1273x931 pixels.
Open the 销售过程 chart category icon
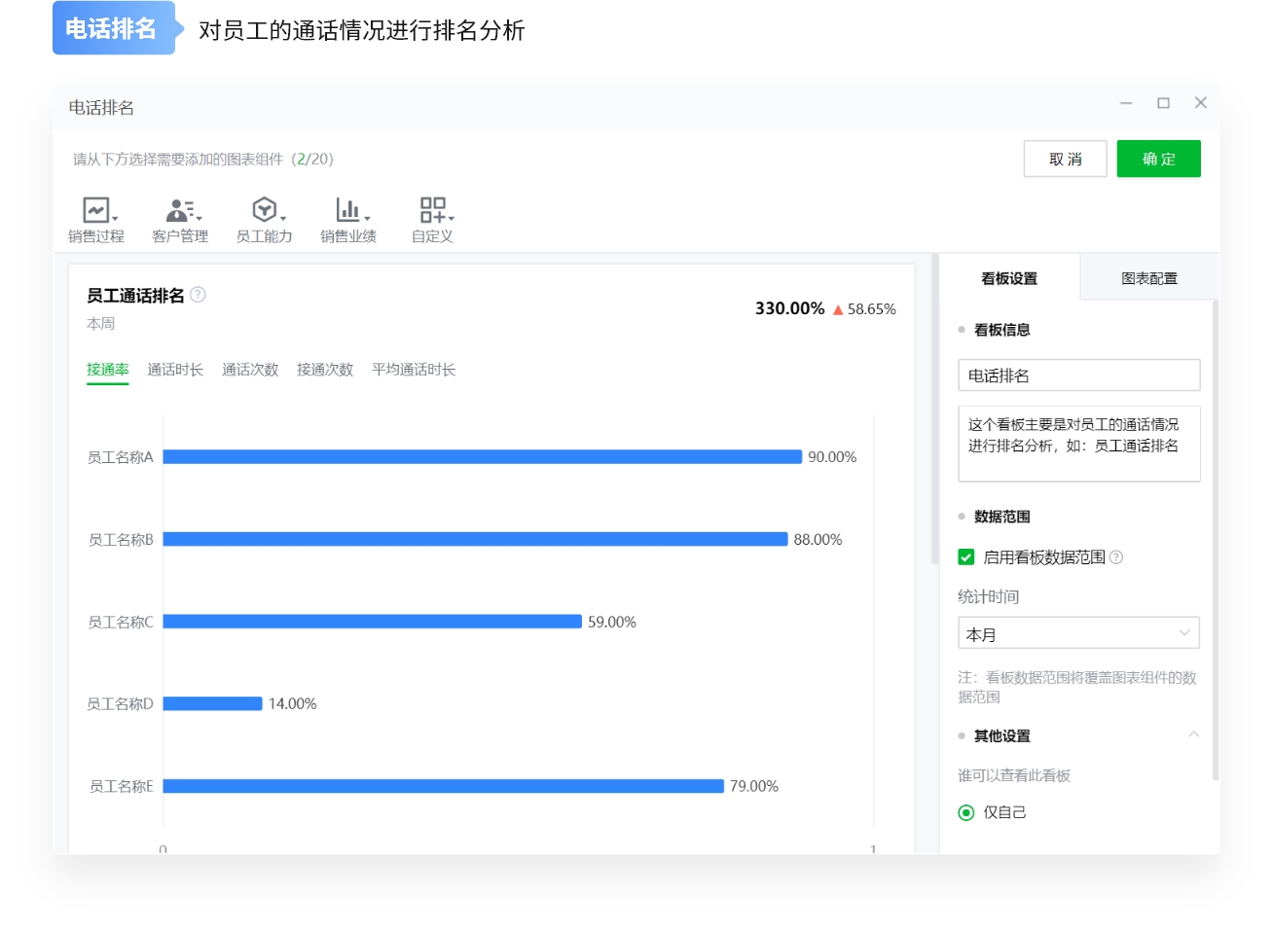click(x=95, y=210)
